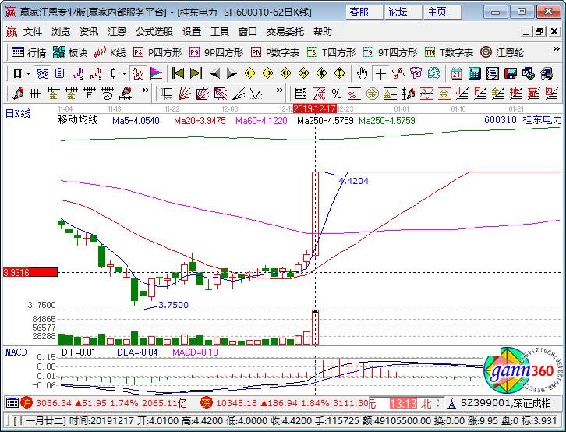
Task: Open the 资讯 menu
Action: [x=89, y=32]
